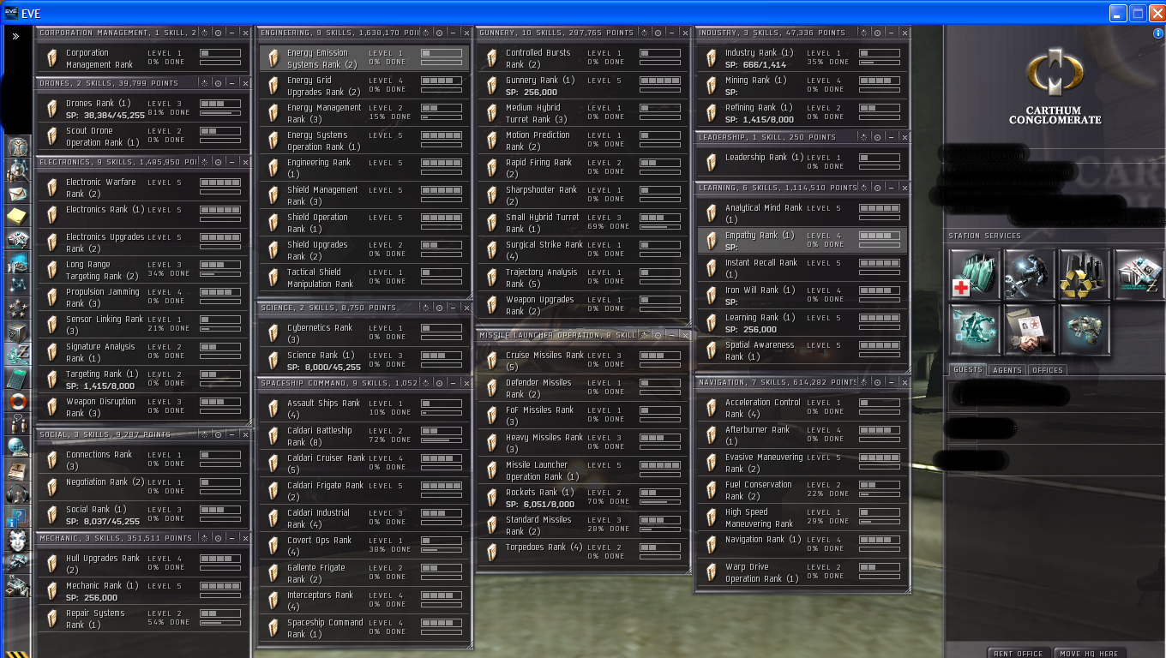Screen dimensions: 1166x658
Task: Click the blue info icon above the corporation logo
Action: point(1158,33)
